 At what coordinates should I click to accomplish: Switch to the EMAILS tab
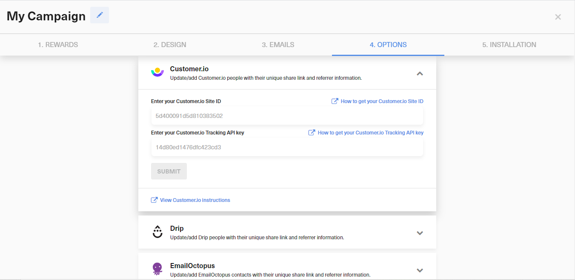278,45
